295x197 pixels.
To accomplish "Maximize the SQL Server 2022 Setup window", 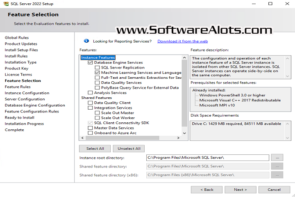I will pyautogui.click(x=270, y=4).
